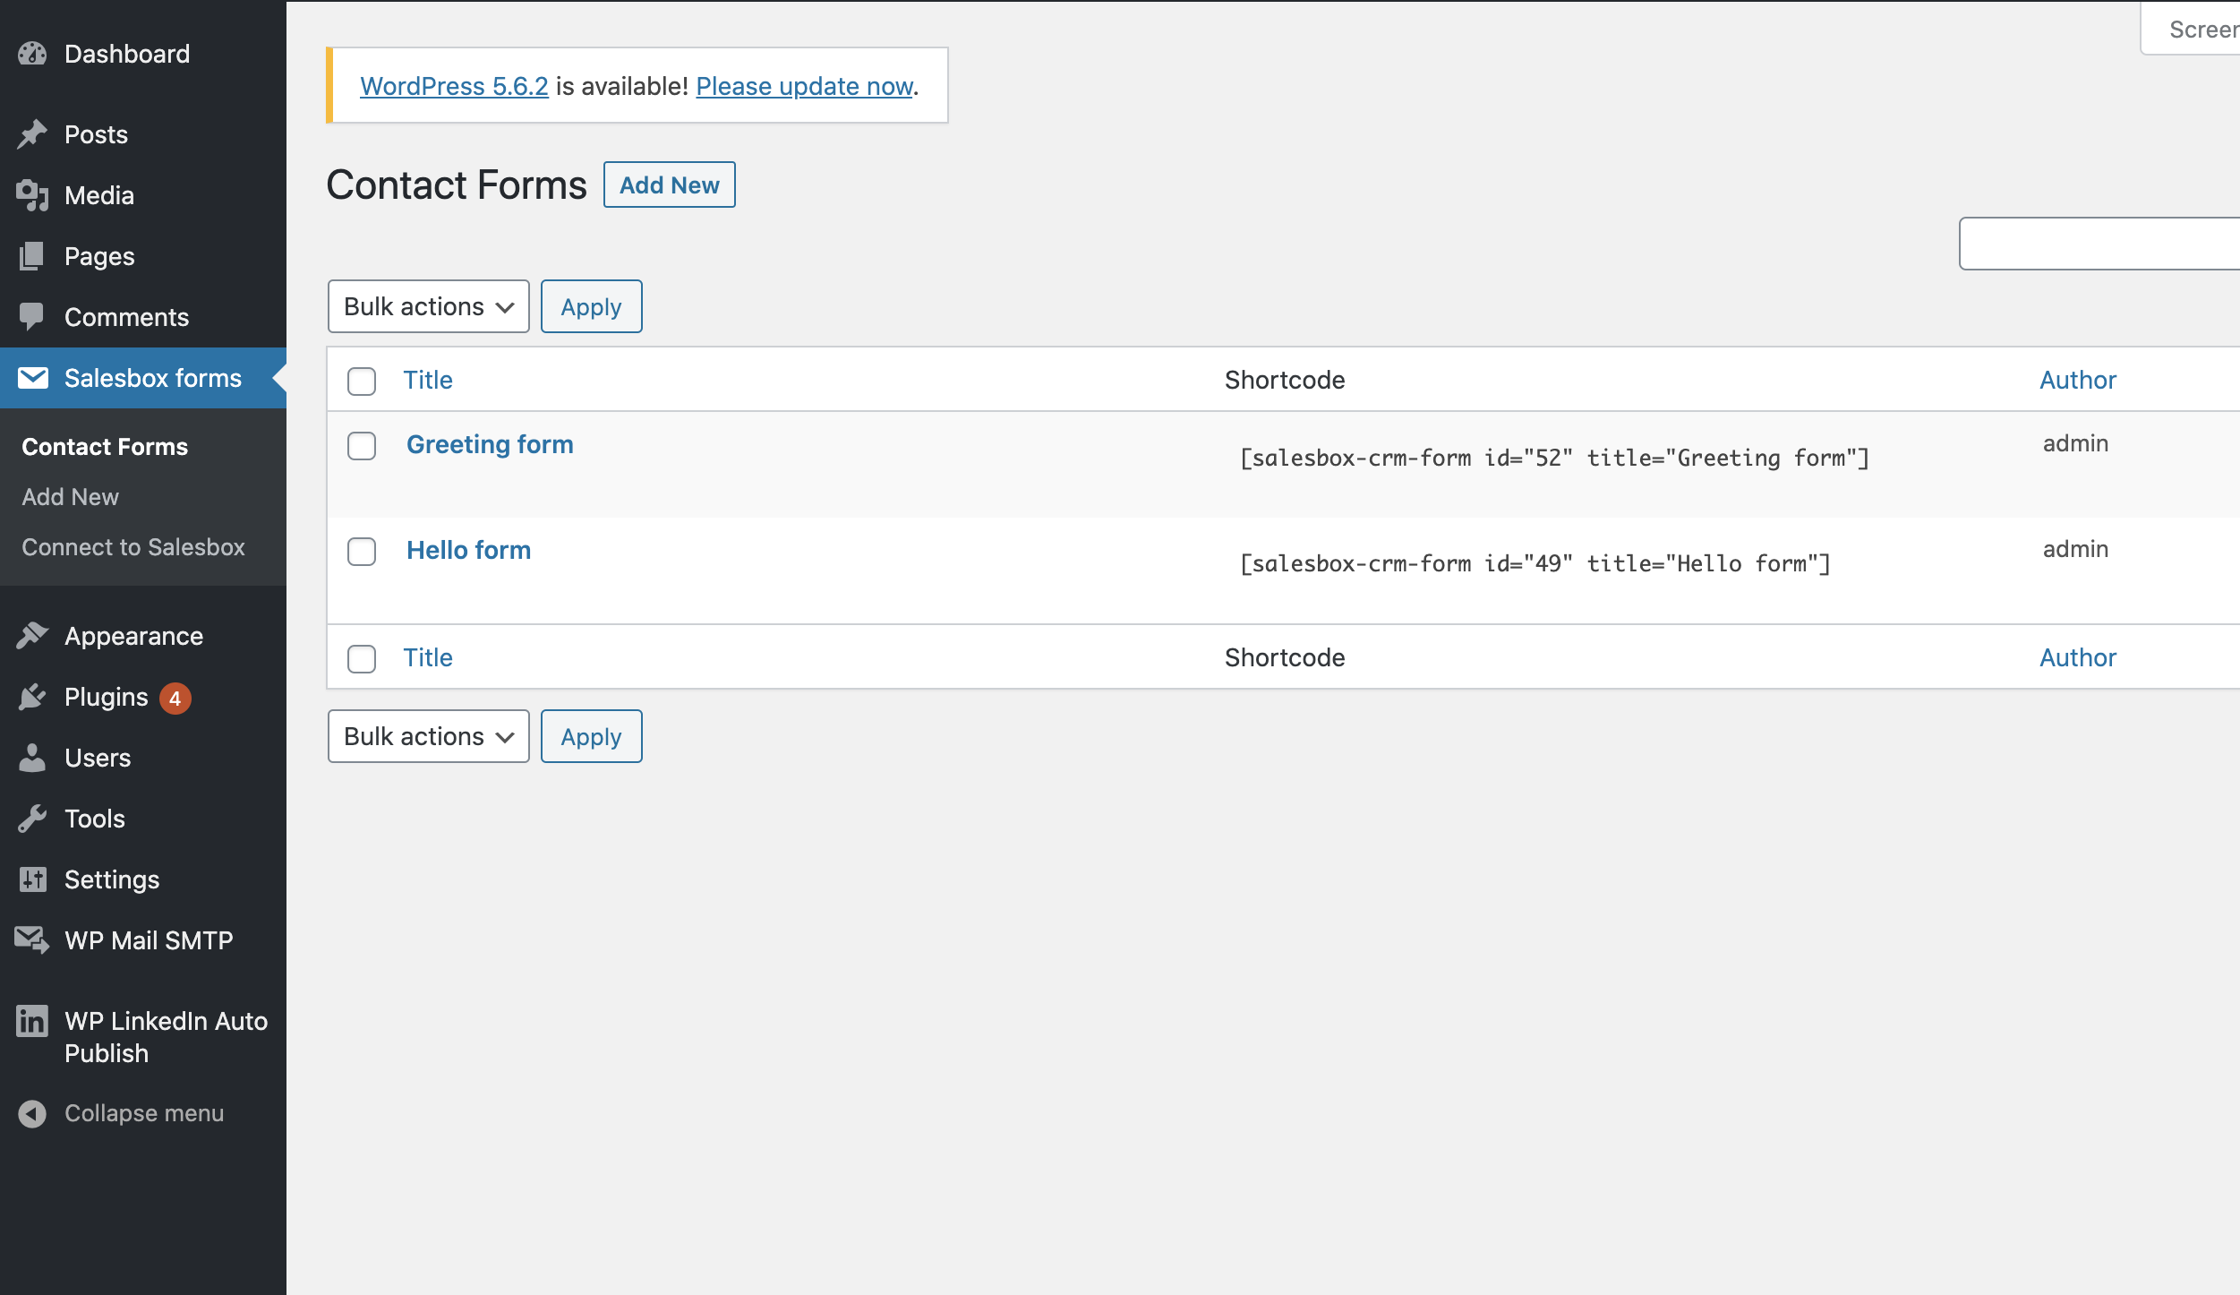Click admin author in Greeting form row

pyautogui.click(x=2075, y=443)
